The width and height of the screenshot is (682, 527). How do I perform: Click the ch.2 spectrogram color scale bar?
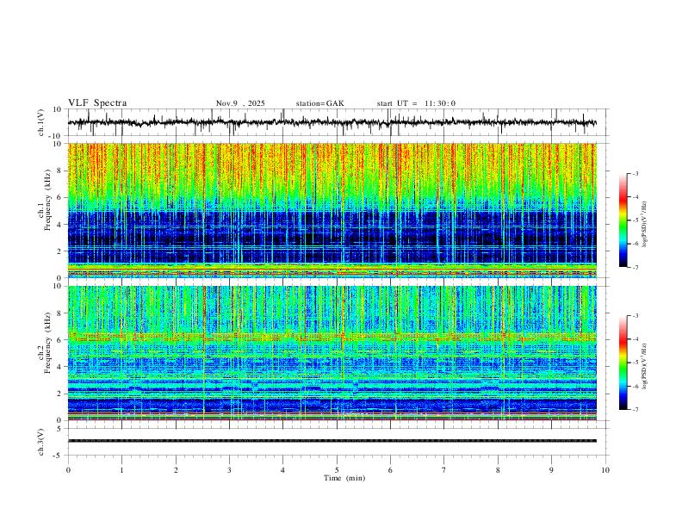(x=623, y=363)
